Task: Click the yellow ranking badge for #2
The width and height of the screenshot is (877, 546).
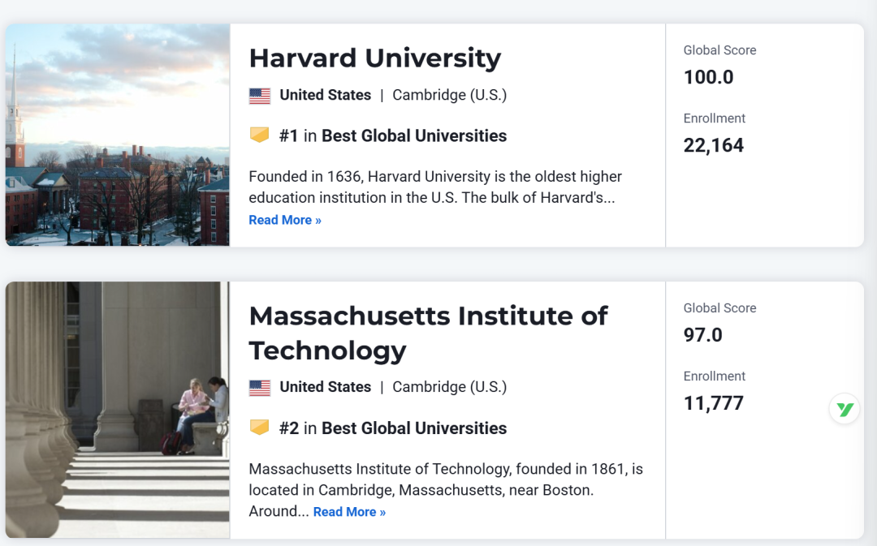Action: (259, 427)
